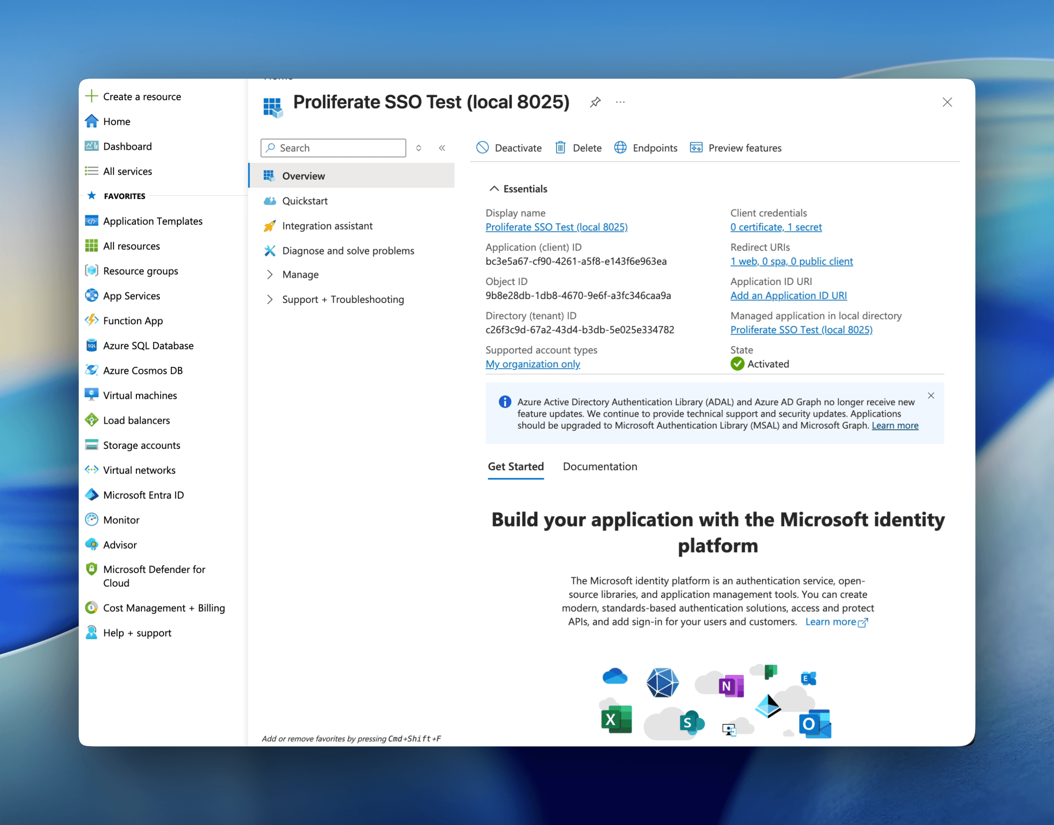Click the FAVORITES star icon

tap(91, 196)
